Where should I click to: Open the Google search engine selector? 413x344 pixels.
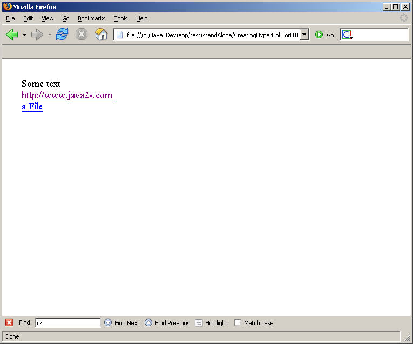[348, 35]
